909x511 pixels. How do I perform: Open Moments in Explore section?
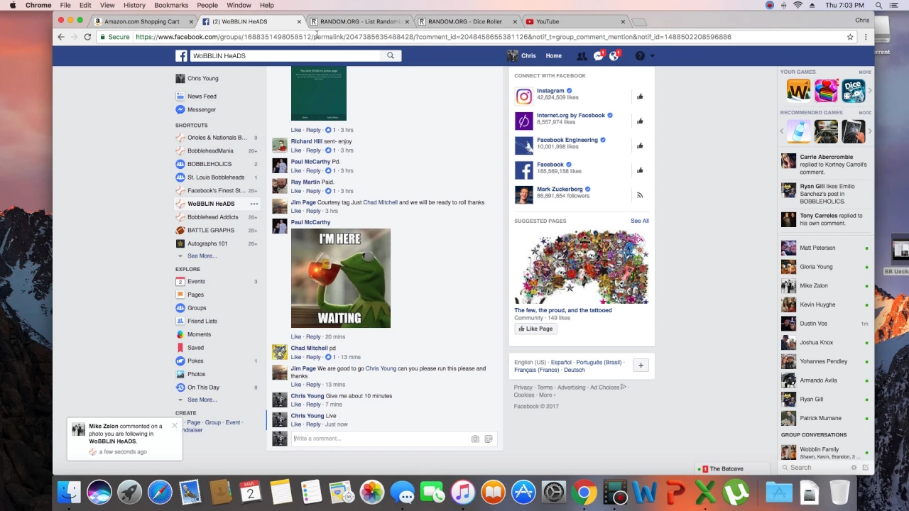(x=199, y=334)
